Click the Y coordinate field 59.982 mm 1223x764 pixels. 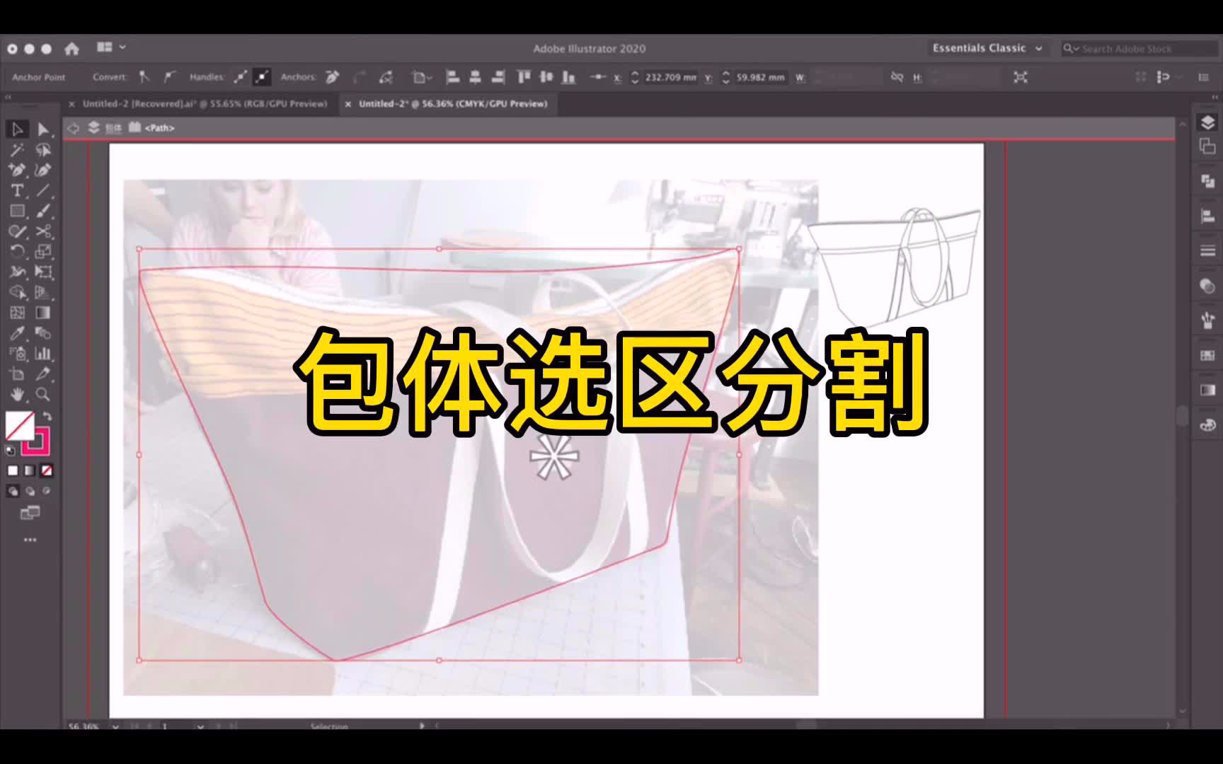click(761, 77)
